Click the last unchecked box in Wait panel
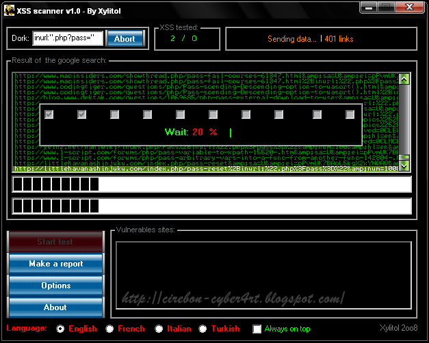 coord(350,114)
